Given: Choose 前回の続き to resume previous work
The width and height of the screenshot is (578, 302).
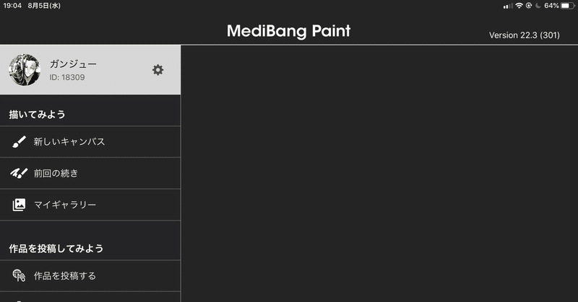Looking at the screenshot, I should point(90,173).
